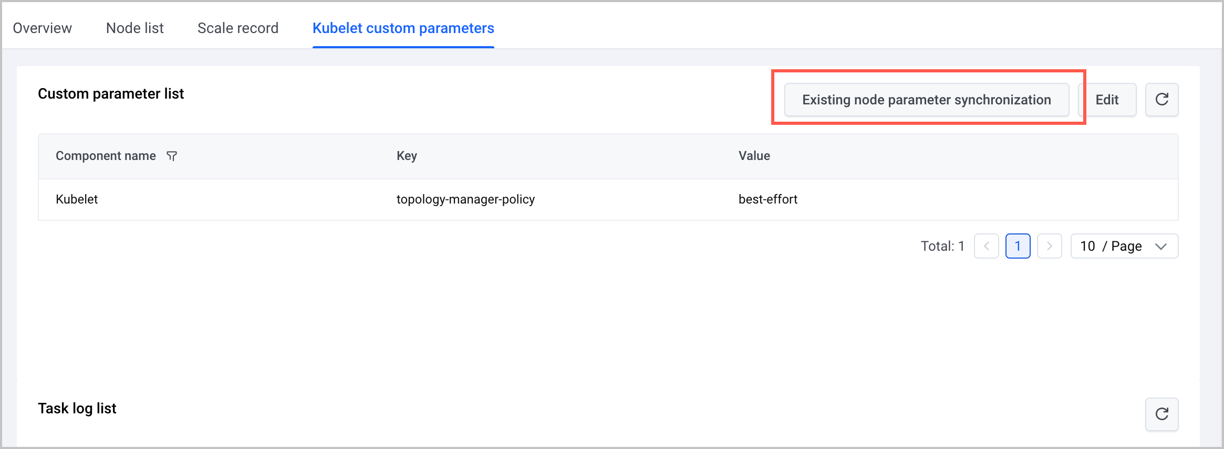This screenshot has height=449, width=1224.
Task: Open the Scale record tab
Action: pos(238,28)
